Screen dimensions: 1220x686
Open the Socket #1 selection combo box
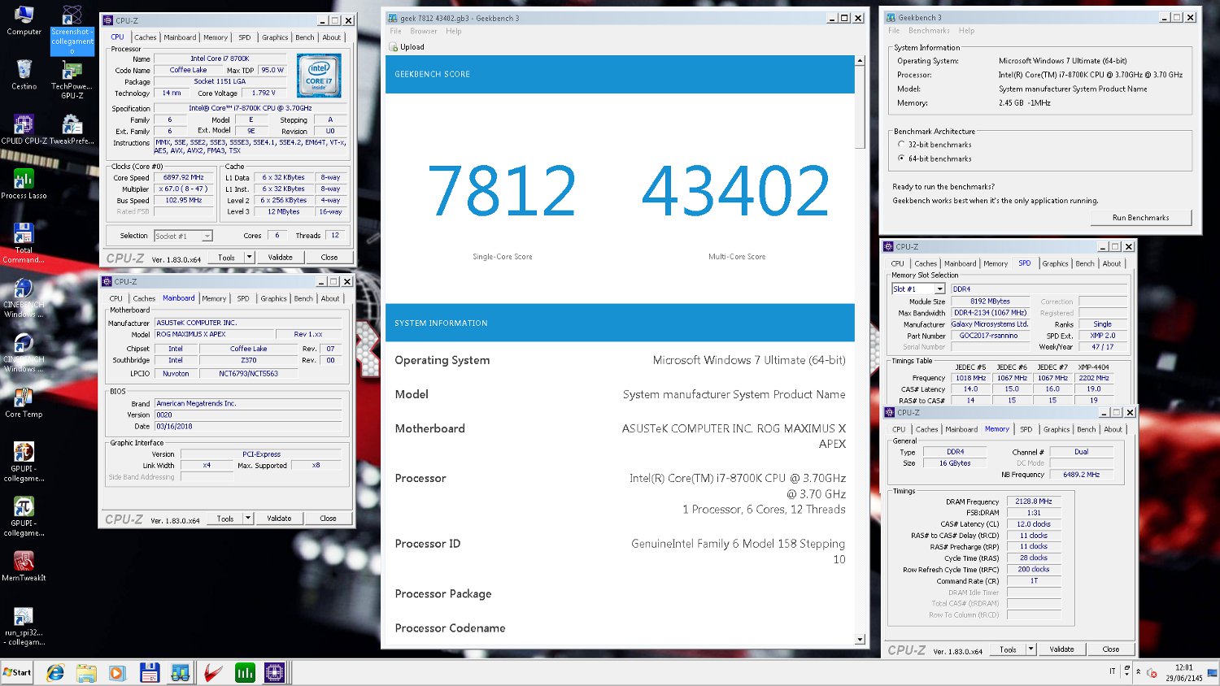tap(183, 236)
